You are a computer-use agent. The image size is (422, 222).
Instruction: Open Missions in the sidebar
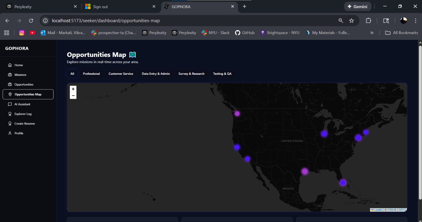[x=28, y=75]
